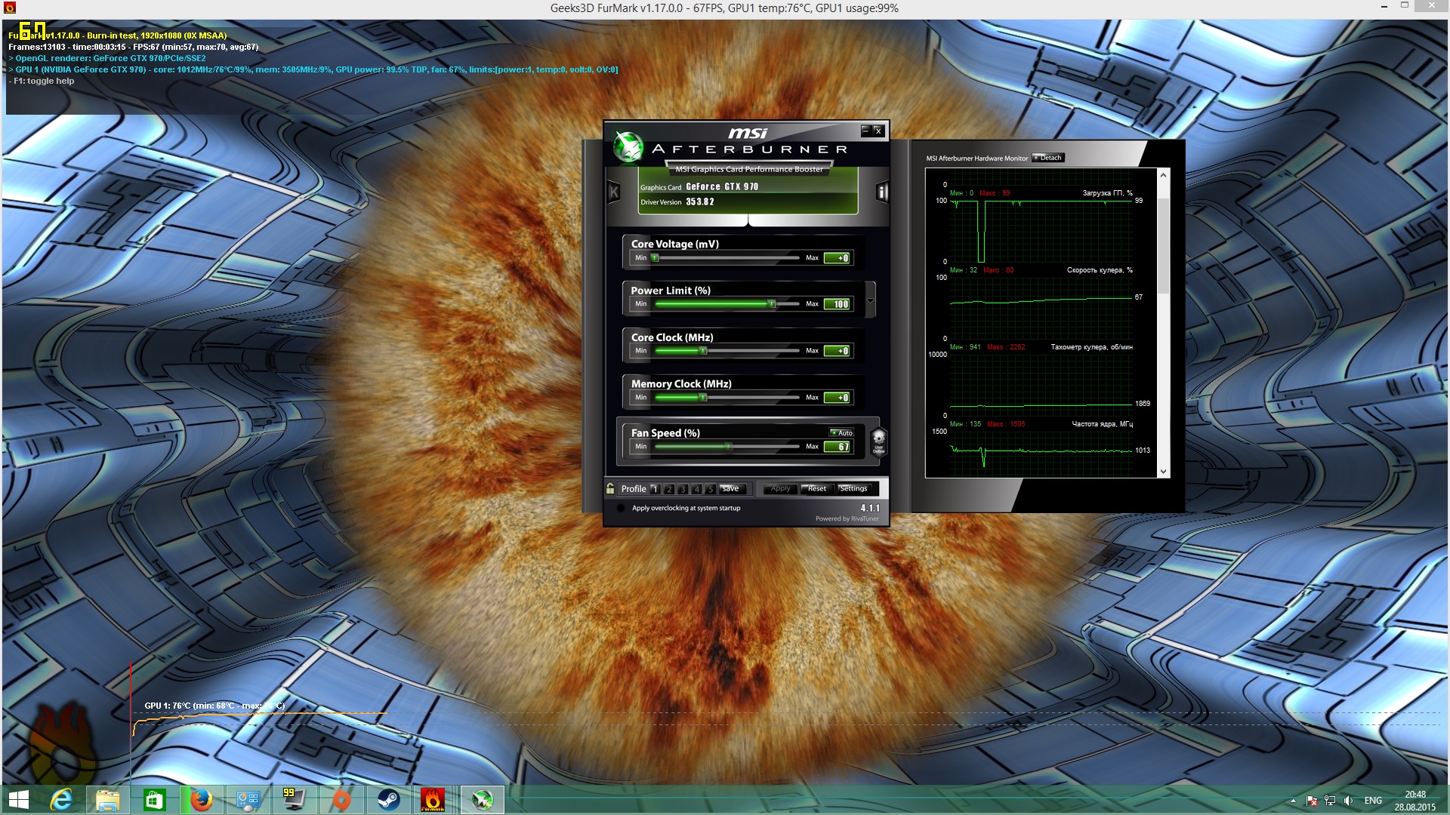Viewport: 1450px width, 815px height.
Task: Detach the hardware monitor window
Action: (1048, 158)
